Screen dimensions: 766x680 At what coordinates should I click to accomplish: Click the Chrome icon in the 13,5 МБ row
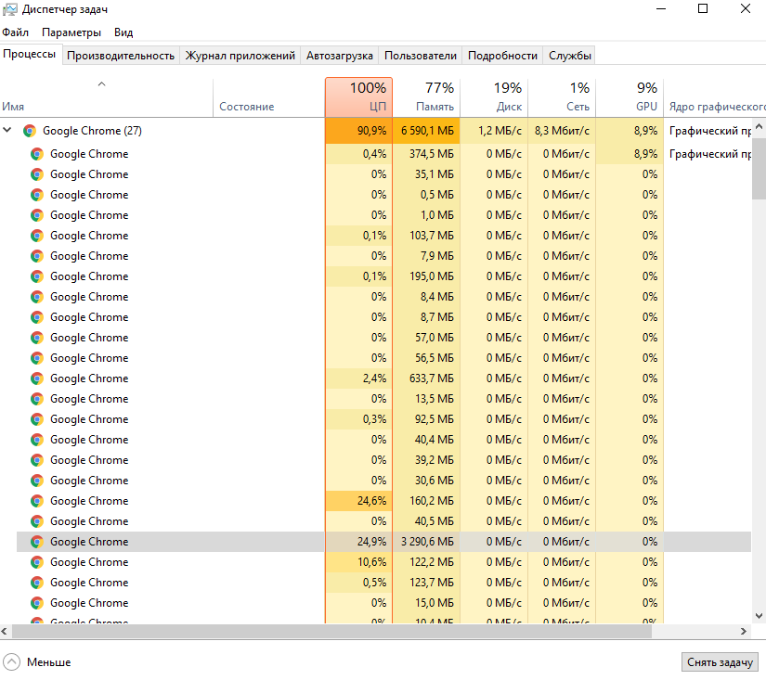tap(36, 399)
